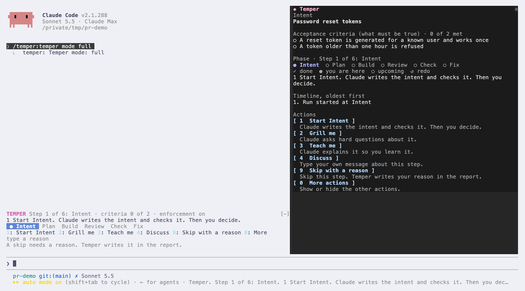Select Start Intent action in Temper panel
This screenshot has width=525, height=291.
point(324,121)
